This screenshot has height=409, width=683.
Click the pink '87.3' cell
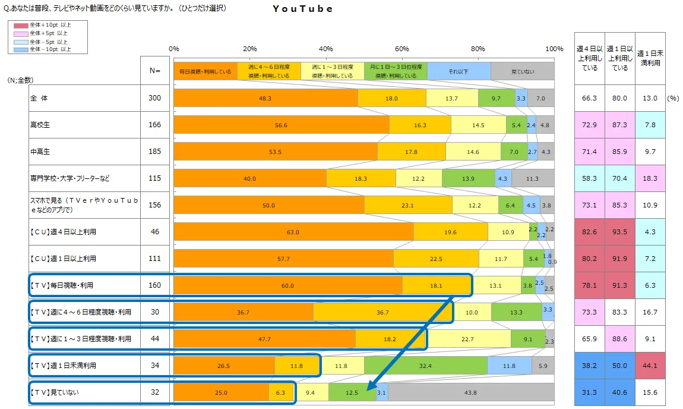[x=620, y=125]
